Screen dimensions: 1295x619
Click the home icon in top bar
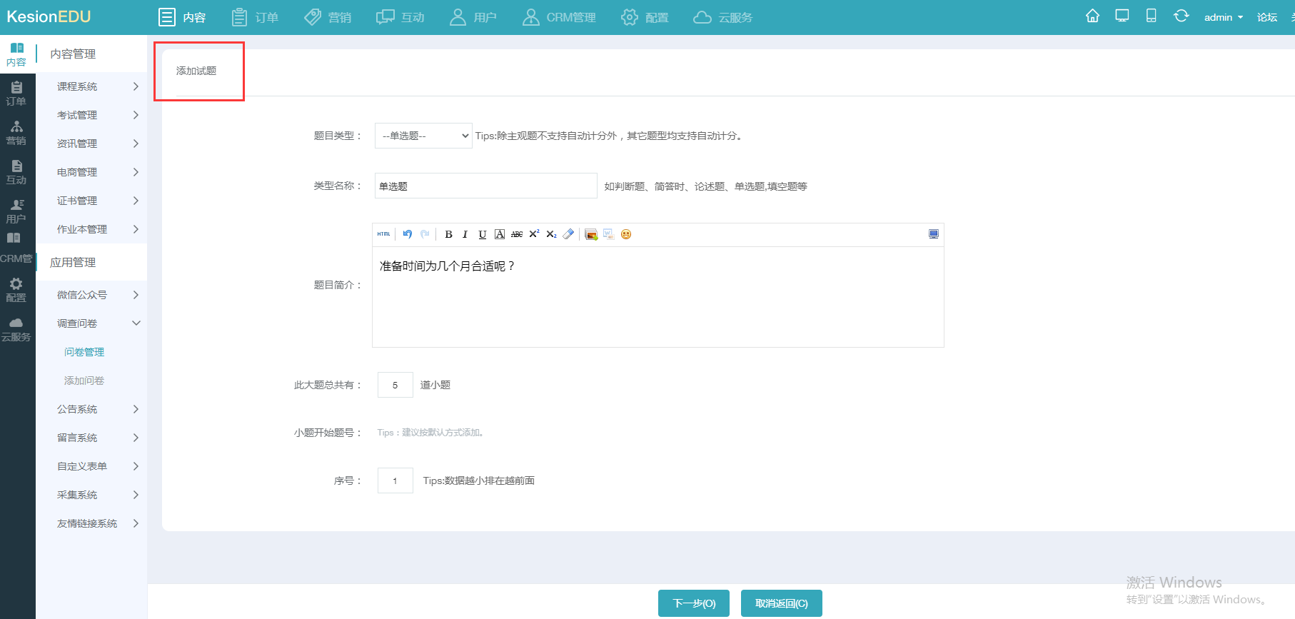(x=1092, y=16)
